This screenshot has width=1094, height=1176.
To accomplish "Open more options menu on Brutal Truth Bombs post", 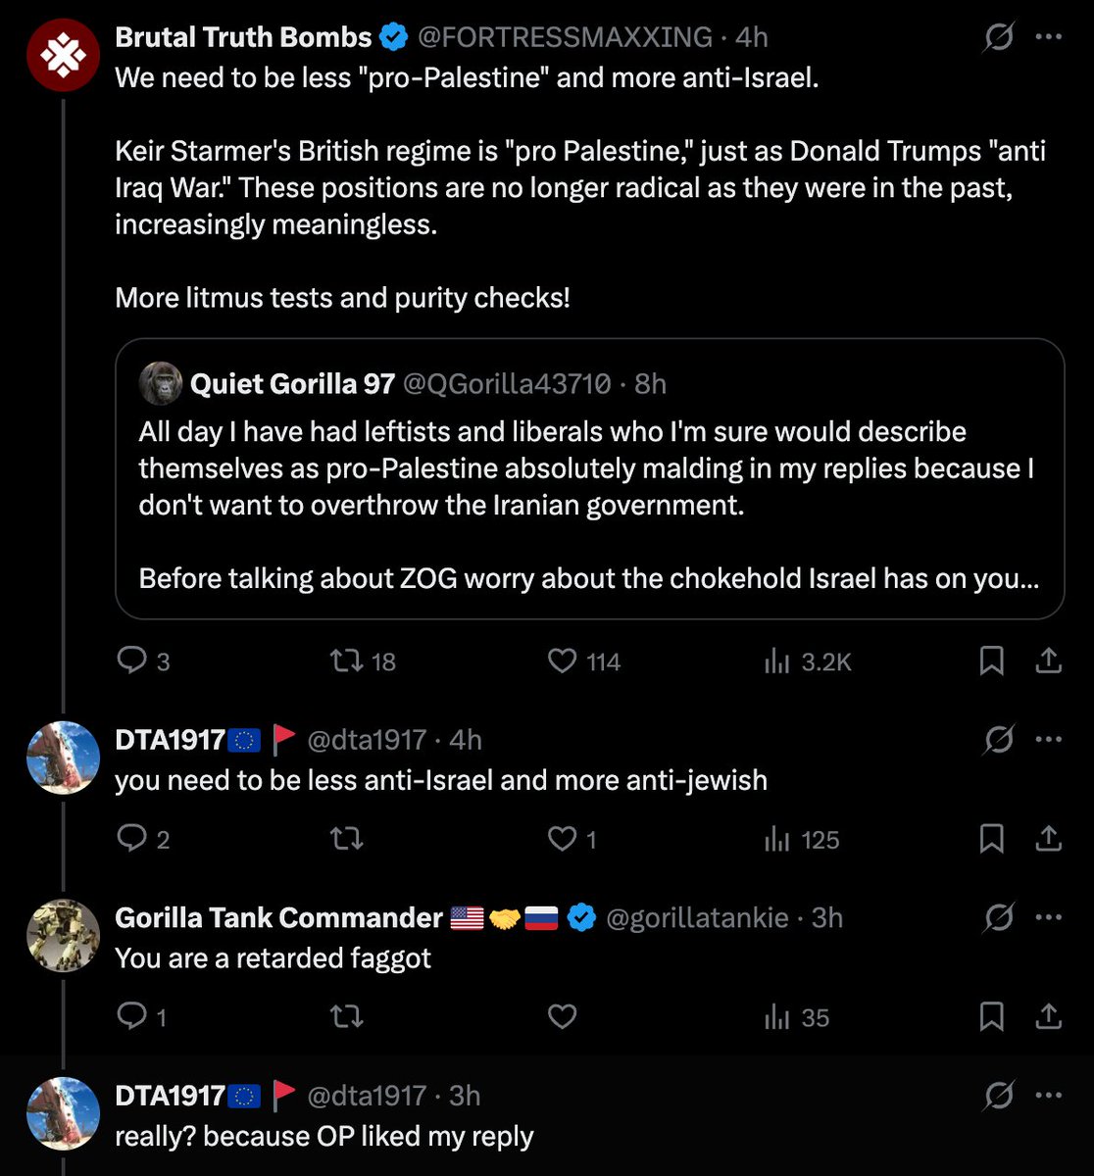I will pos(1048,37).
